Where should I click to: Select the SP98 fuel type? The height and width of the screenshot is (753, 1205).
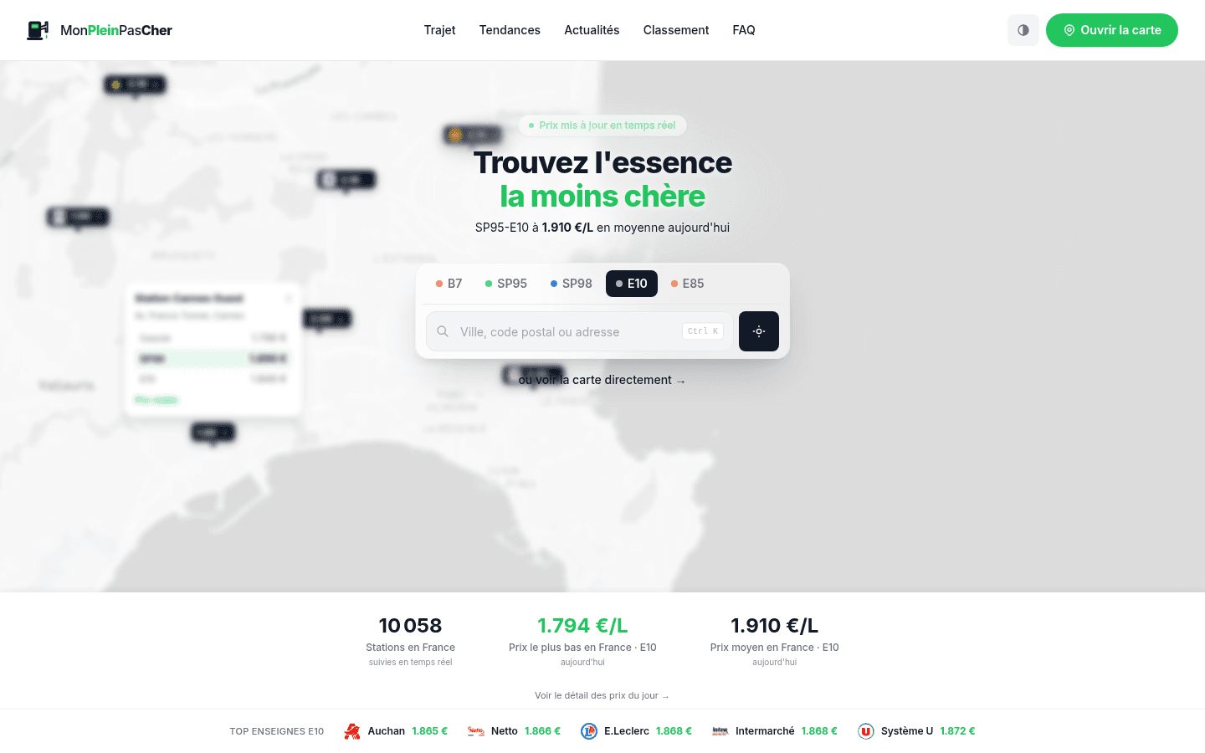click(572, 284)
